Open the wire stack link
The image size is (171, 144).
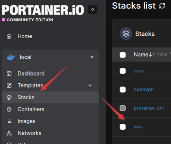(x=138, y=127)
